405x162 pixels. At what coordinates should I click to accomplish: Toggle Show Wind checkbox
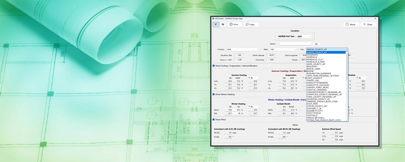tap(213, 119)
